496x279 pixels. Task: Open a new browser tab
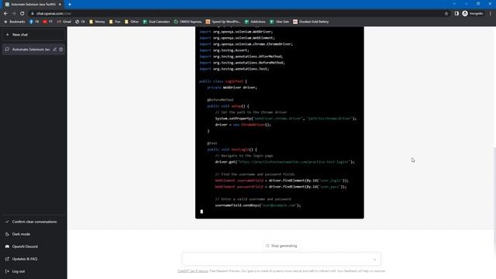[70, 5]
